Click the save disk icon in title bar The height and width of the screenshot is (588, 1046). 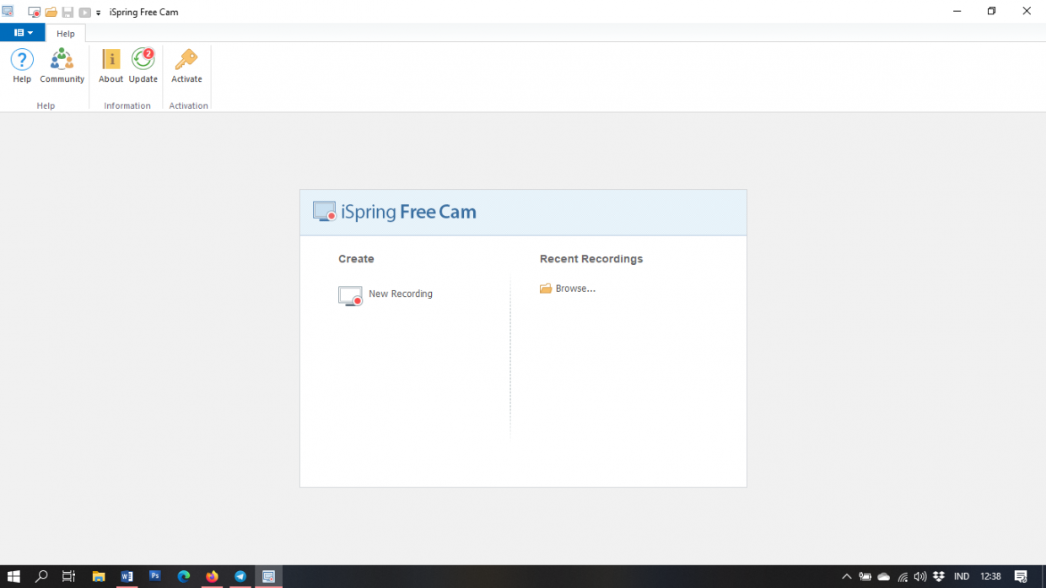click(x=67, y=12)
